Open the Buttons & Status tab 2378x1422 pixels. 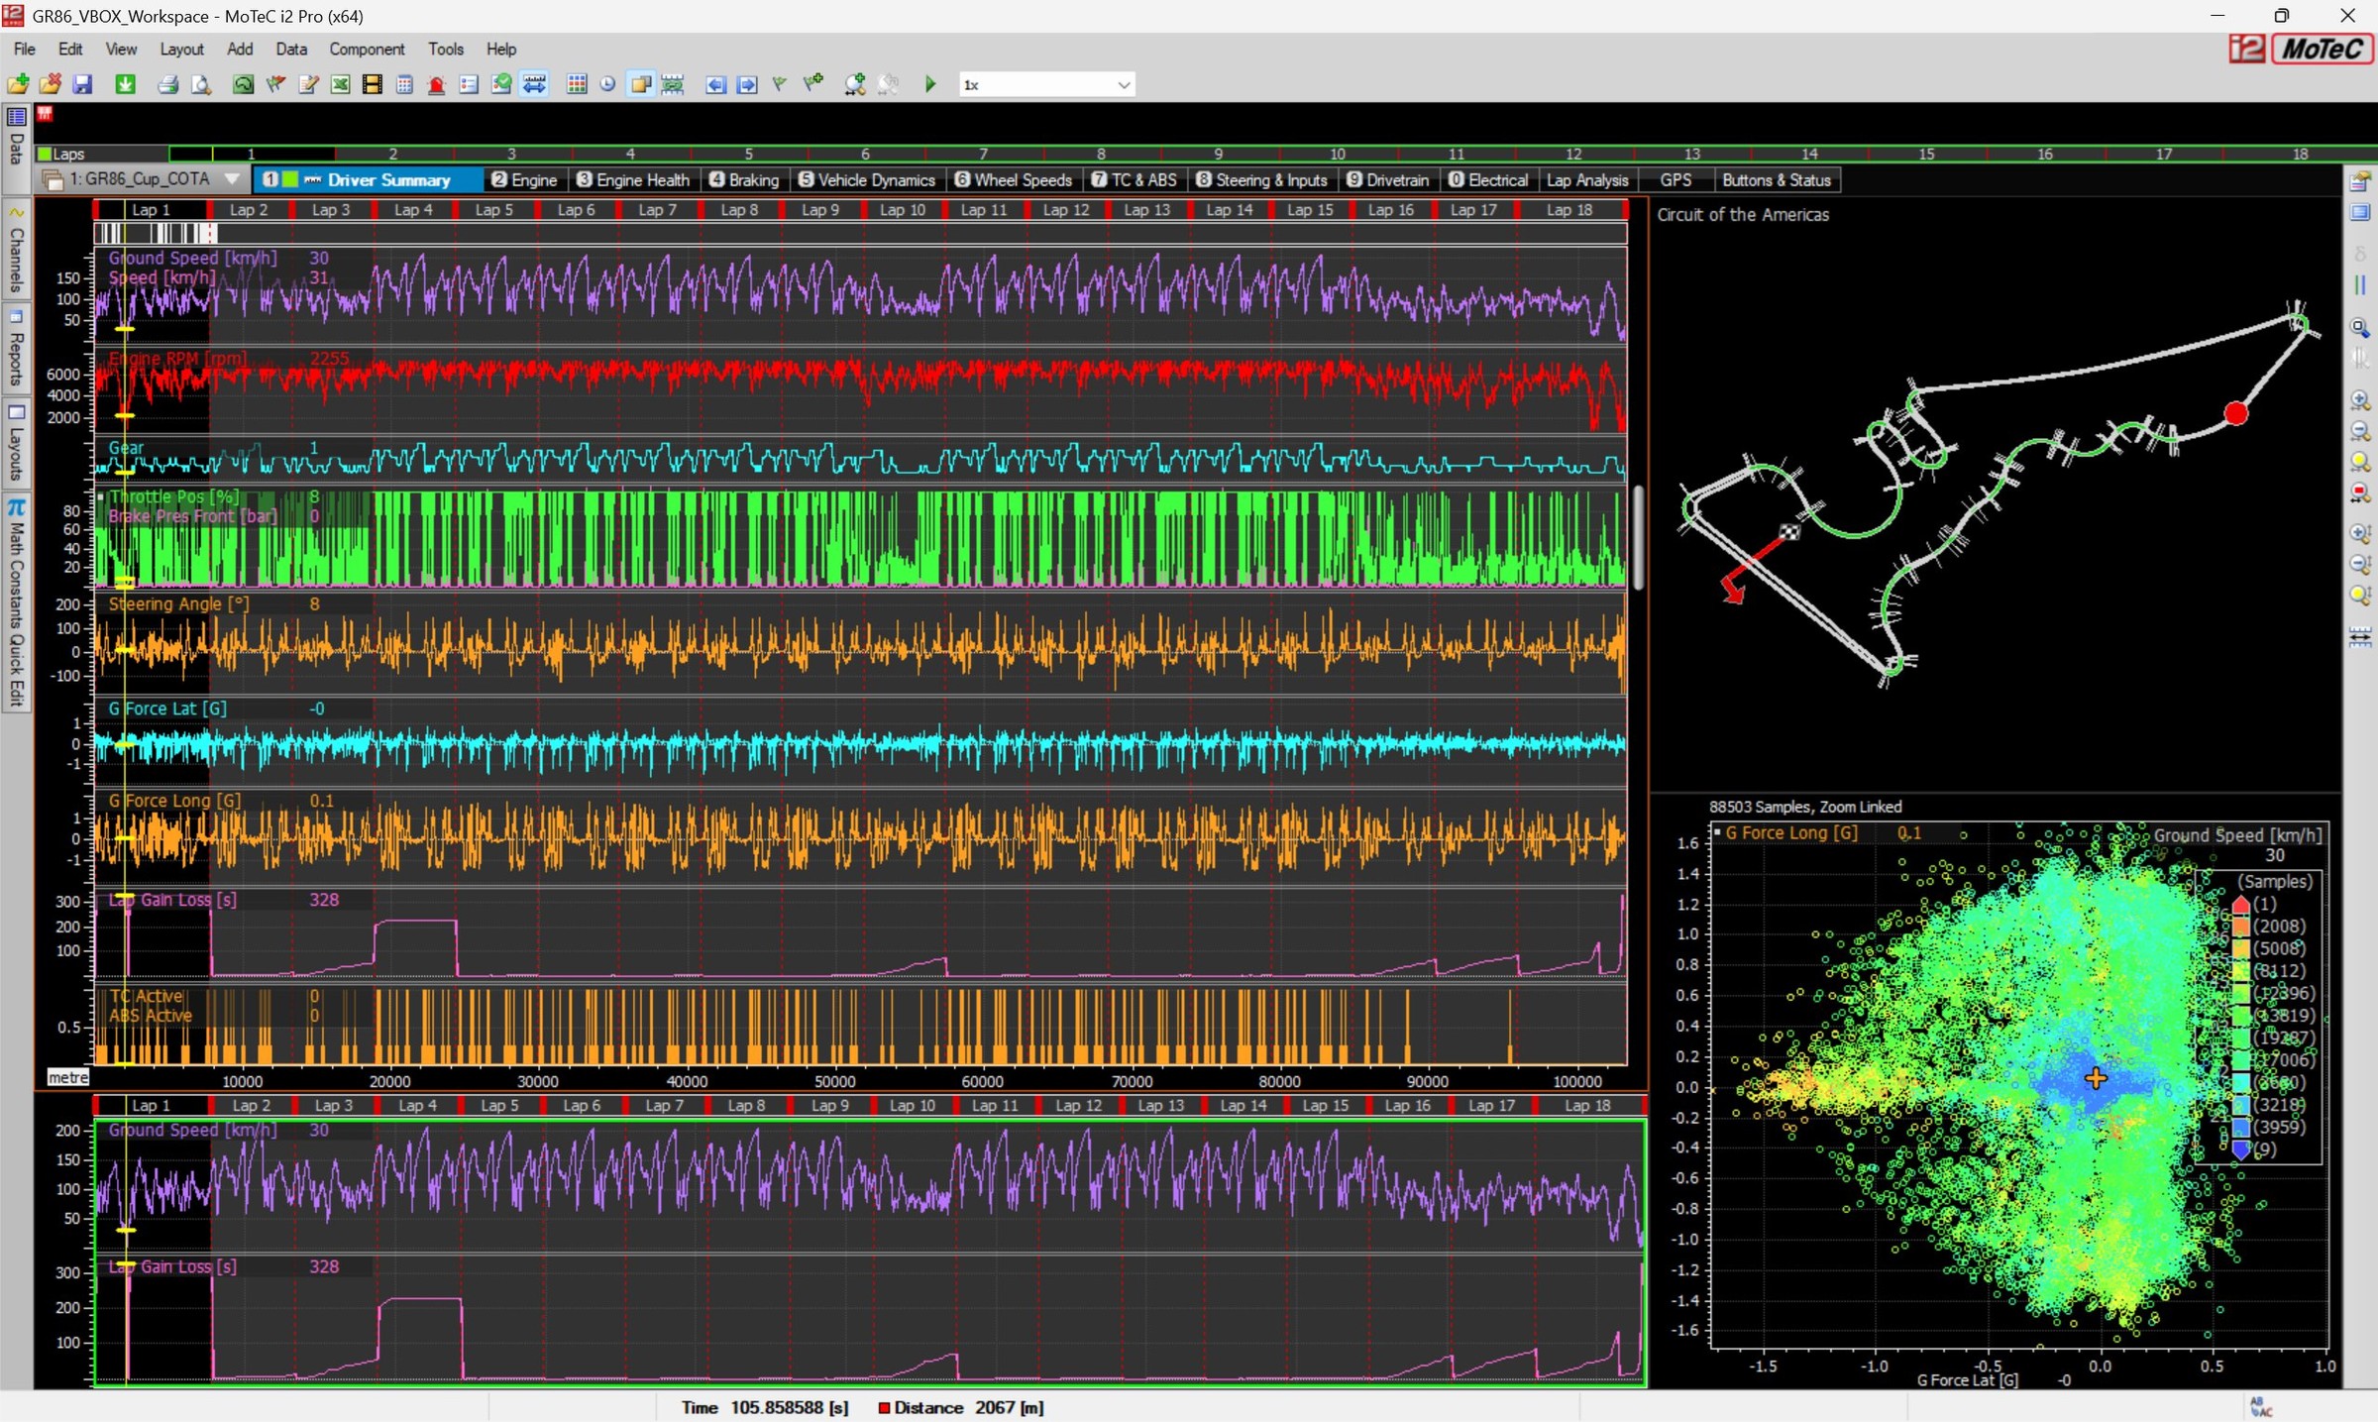[x=1777, y=179]
